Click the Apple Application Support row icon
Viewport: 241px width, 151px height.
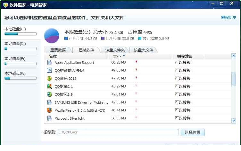click(49, 62)
